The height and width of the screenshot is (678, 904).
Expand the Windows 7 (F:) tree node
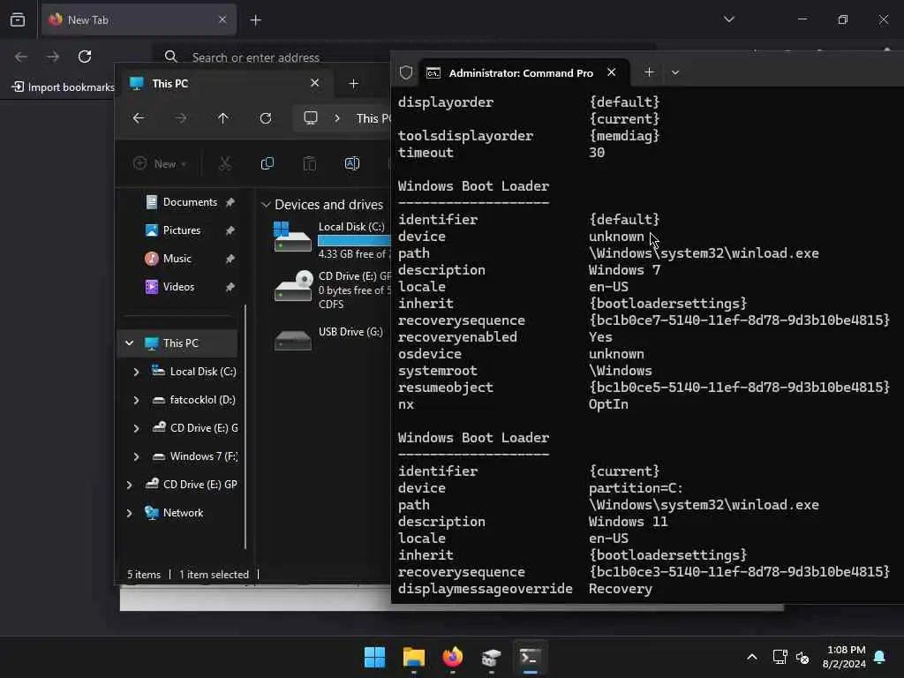tap(136, 456)
